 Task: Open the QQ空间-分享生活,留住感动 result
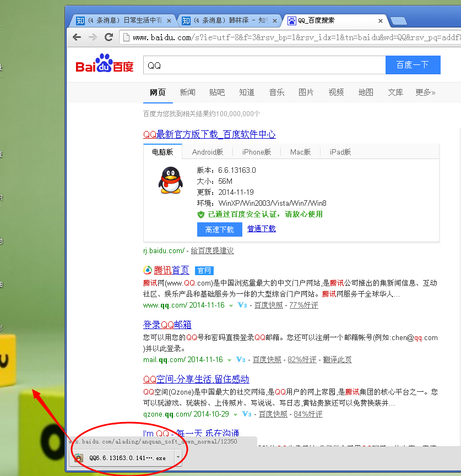pos(196,379)
